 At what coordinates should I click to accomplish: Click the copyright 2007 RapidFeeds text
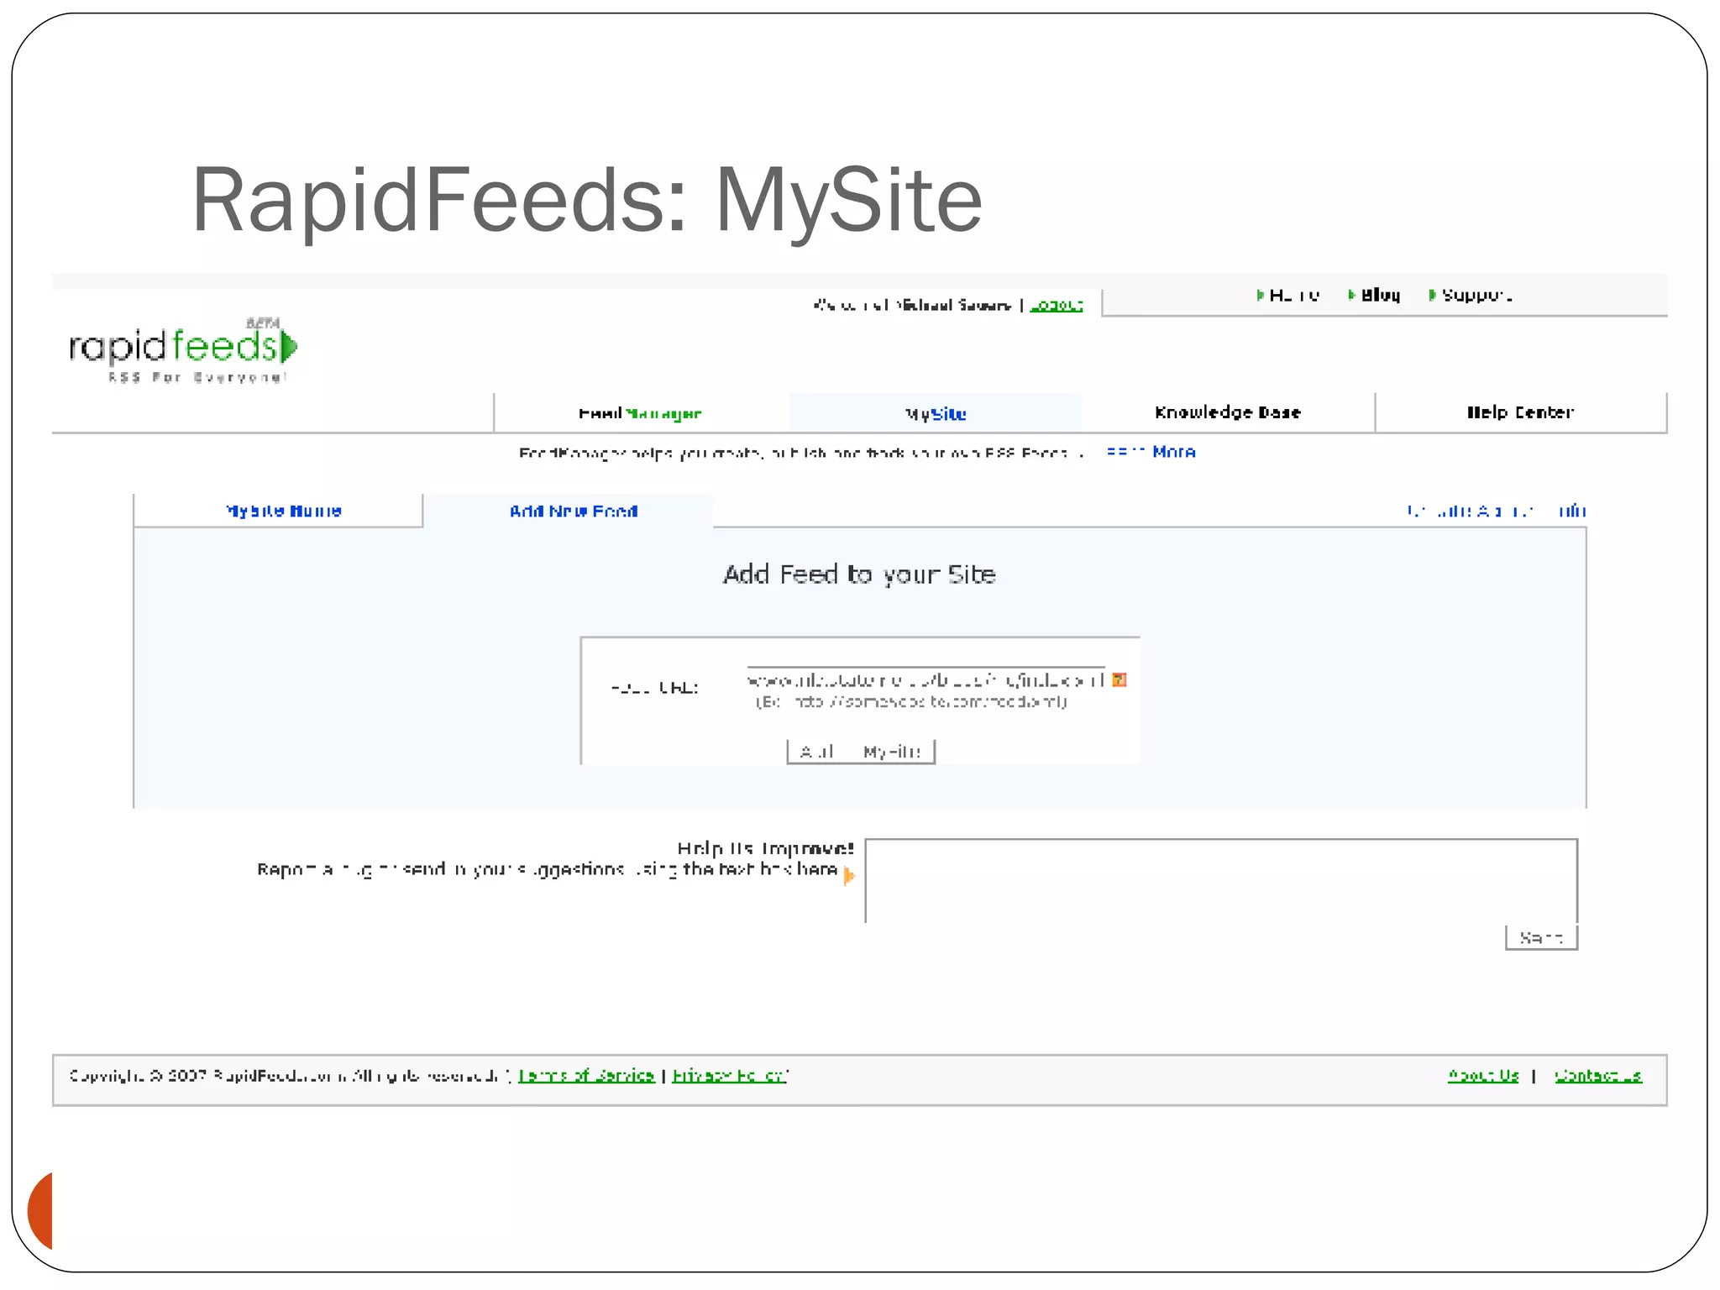coord(284,1076)
